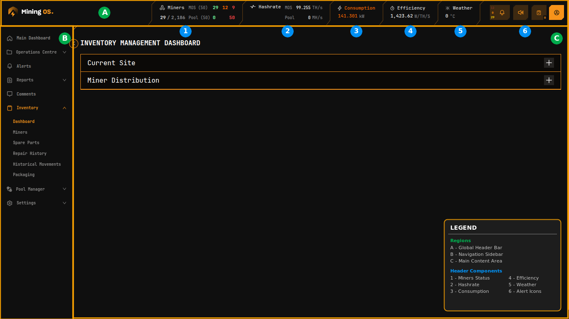The width and height of the screenshot is (569, 319).
Task: Select Spare Parts in the sidebar
Action: click(x=26, y=142)
